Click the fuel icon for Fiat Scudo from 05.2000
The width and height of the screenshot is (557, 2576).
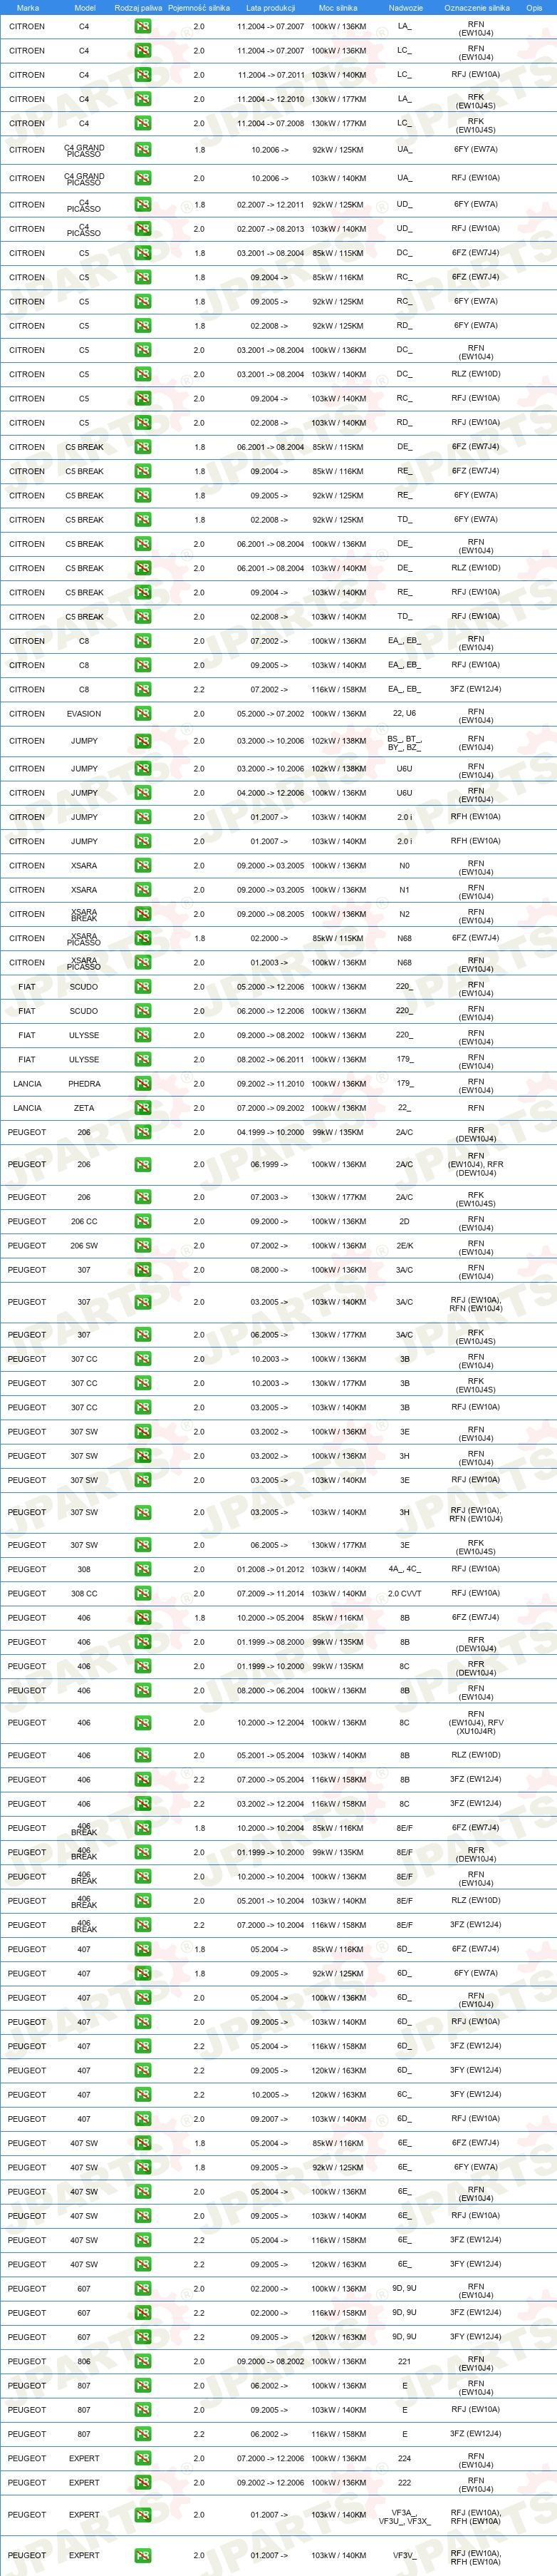(x=142, y=987)
